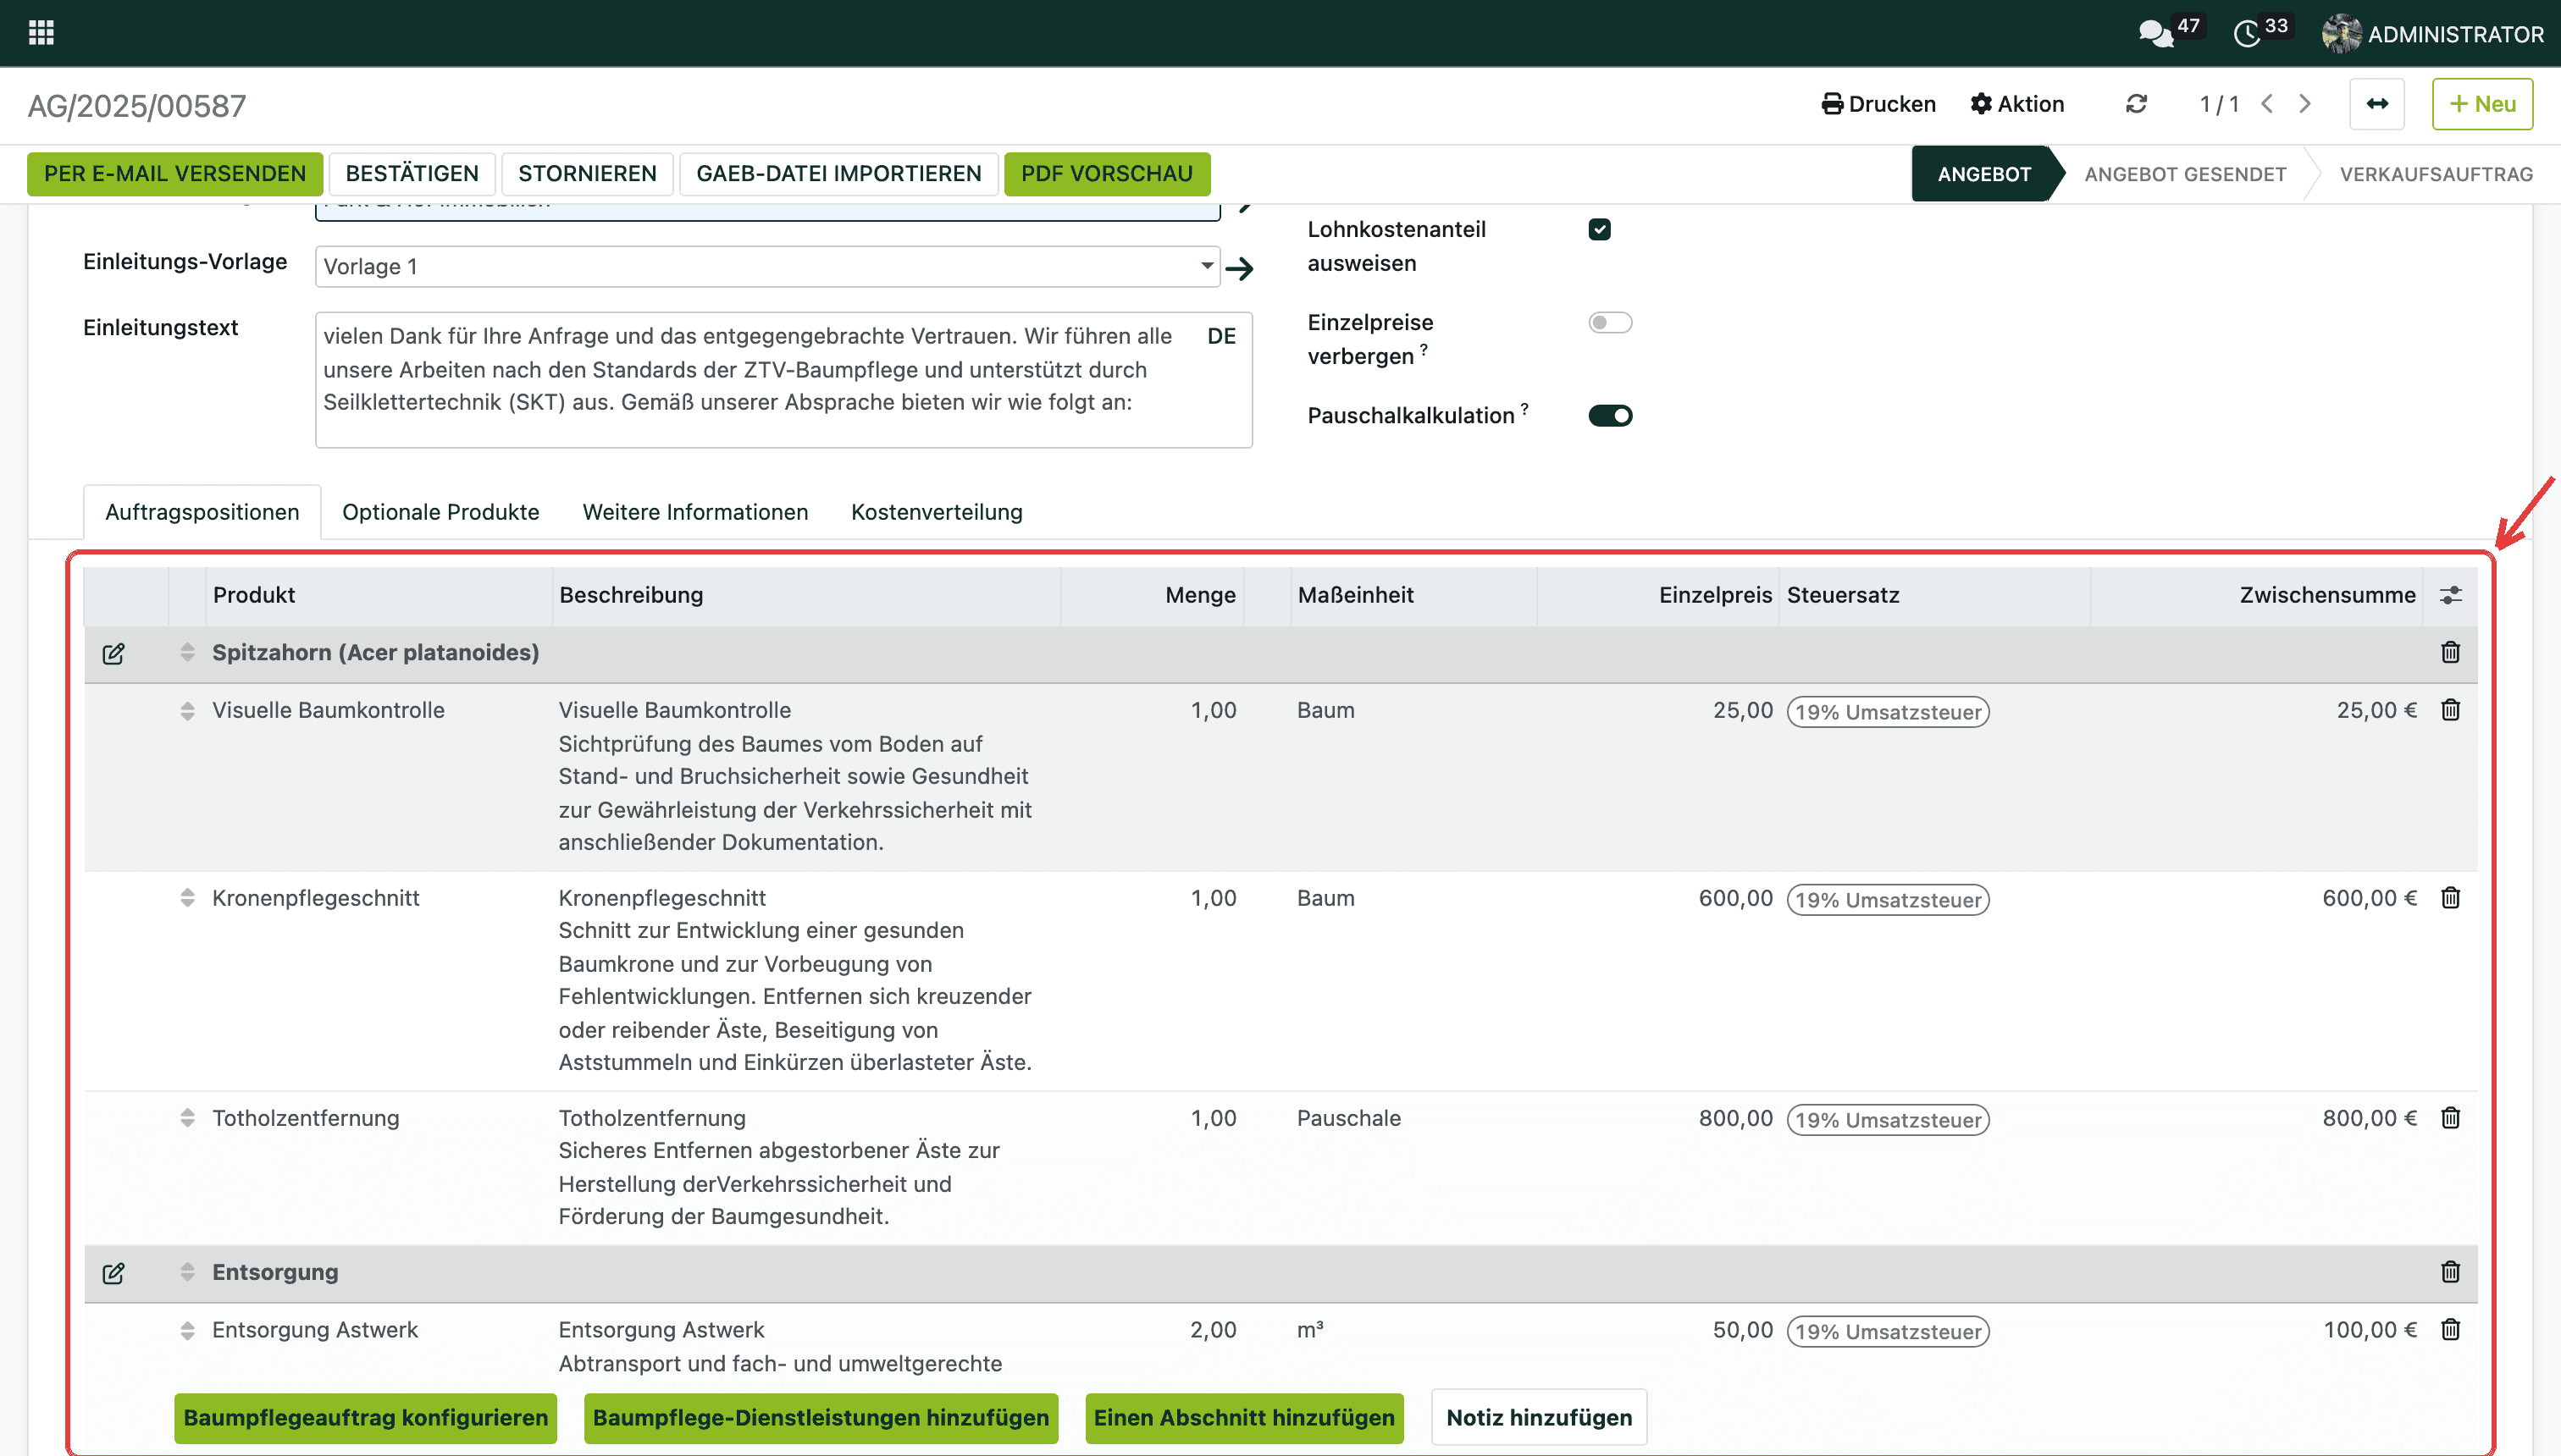Click the Totholzentfernung row reorder handle
This screenshot has width=2561, height=1456.
pos(187,1118)
